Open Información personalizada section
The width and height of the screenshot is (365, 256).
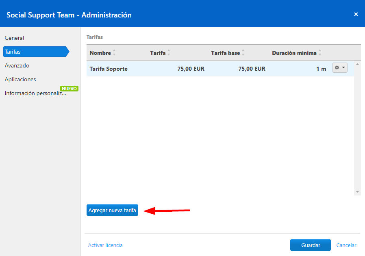click(35, 93)
